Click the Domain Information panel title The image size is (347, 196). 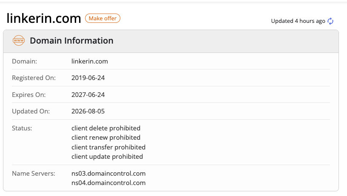coord(71,41)
